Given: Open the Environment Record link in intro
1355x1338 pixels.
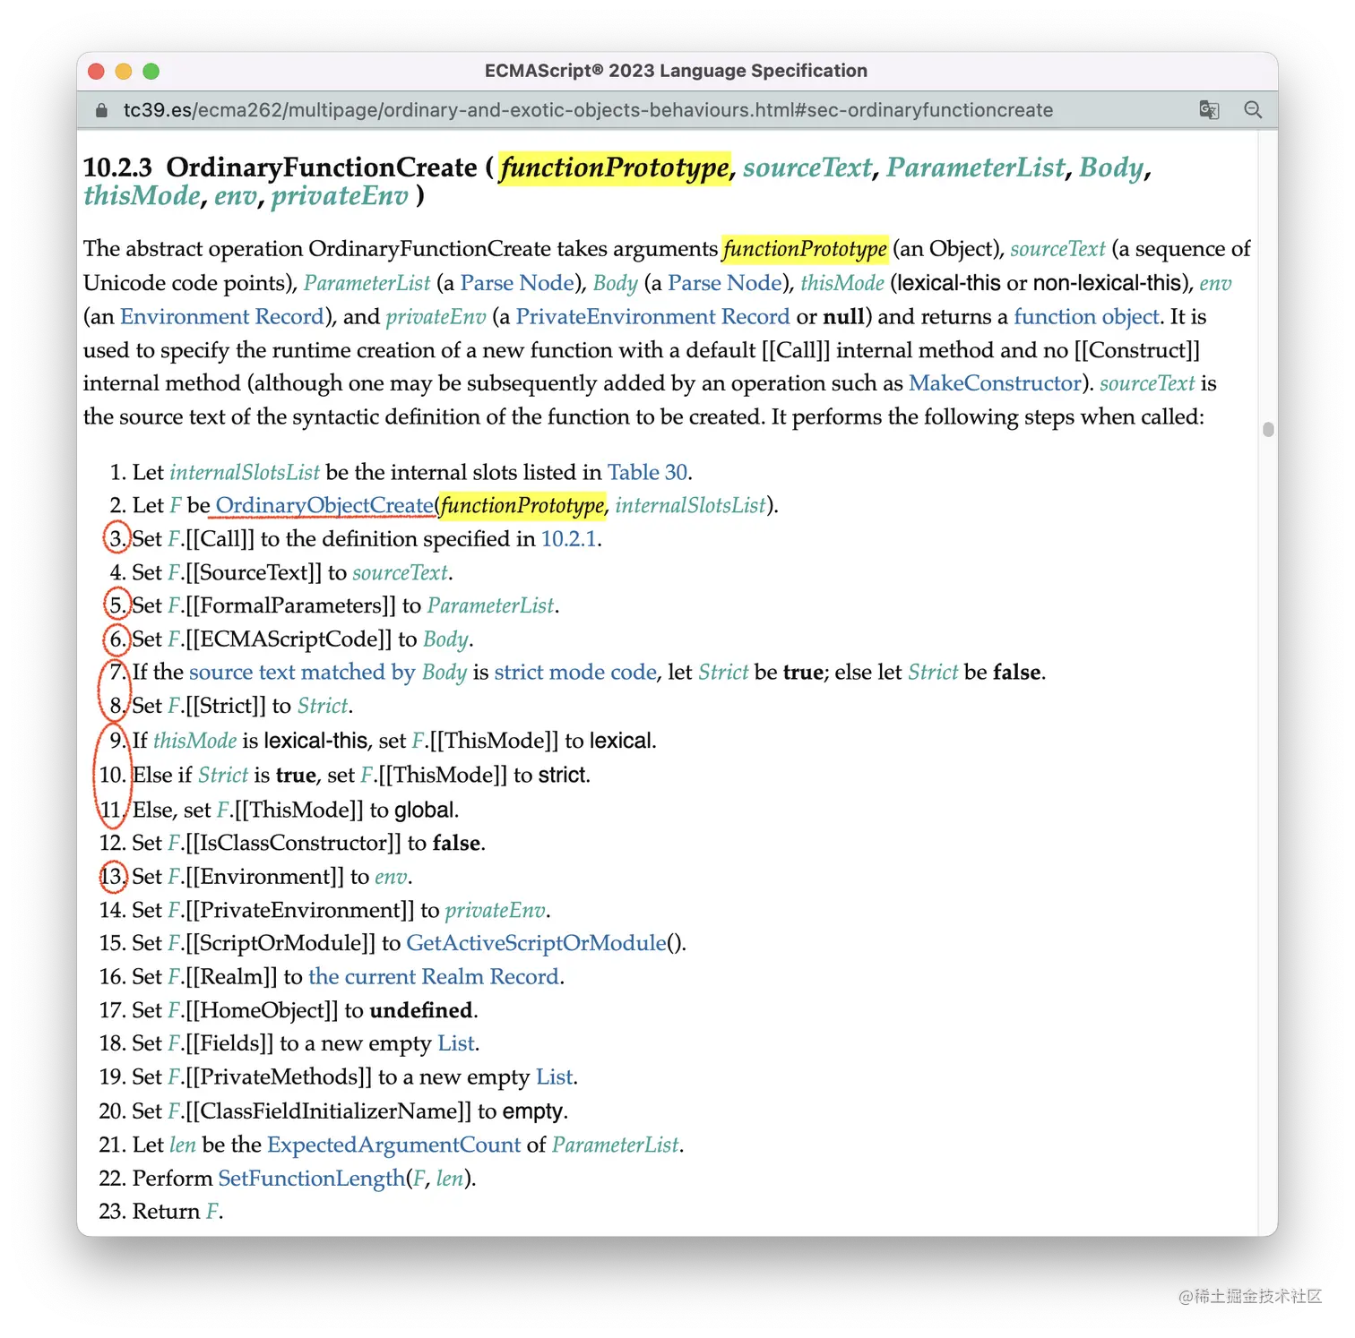Looking at the screenshot, I should (221, 316).
